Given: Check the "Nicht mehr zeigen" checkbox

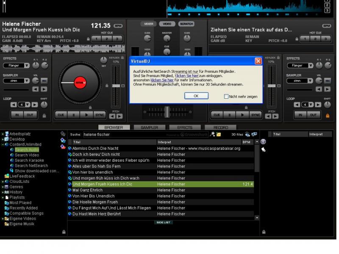Looking at the screenshot, I should tap(226, 97).
